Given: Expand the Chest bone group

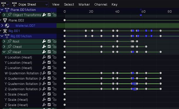Looking at the screenshot, I should pyautogui.click(x=4, y=47).
